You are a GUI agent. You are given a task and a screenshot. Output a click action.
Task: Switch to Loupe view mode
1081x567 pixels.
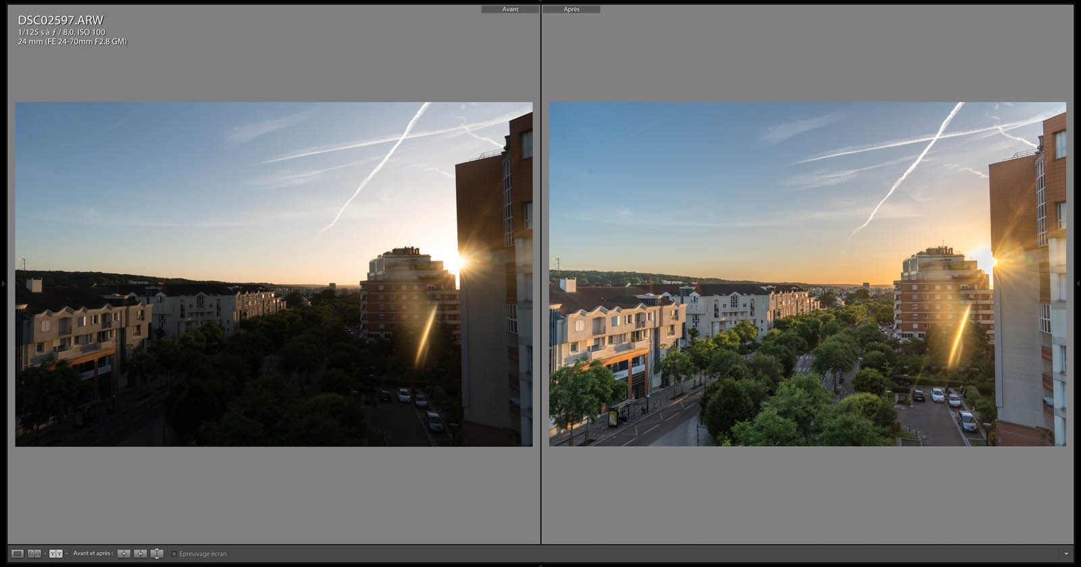18,553
